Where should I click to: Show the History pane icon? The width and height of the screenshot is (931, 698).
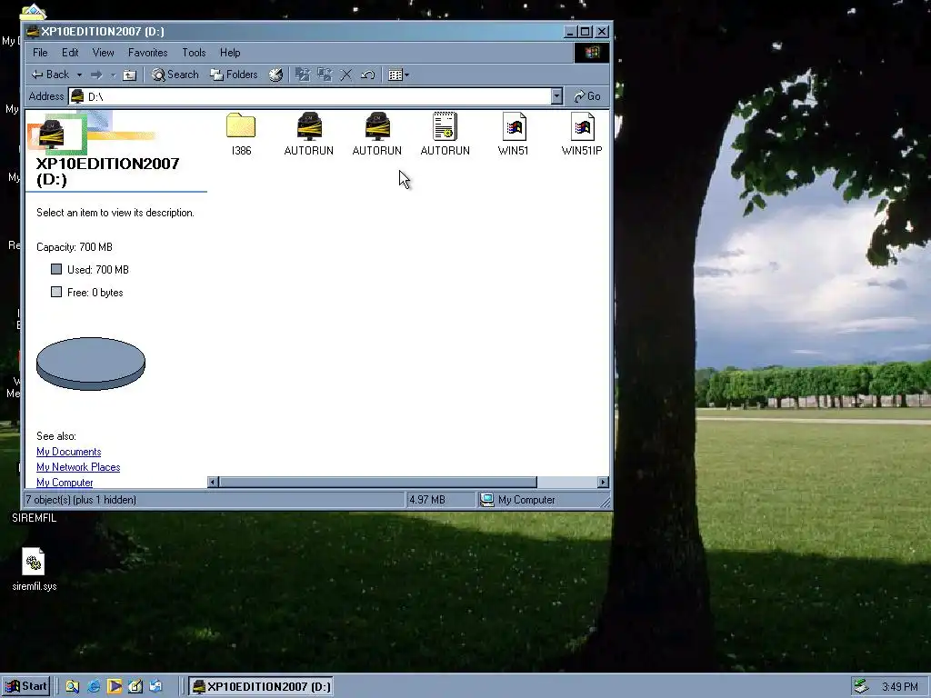275,75
